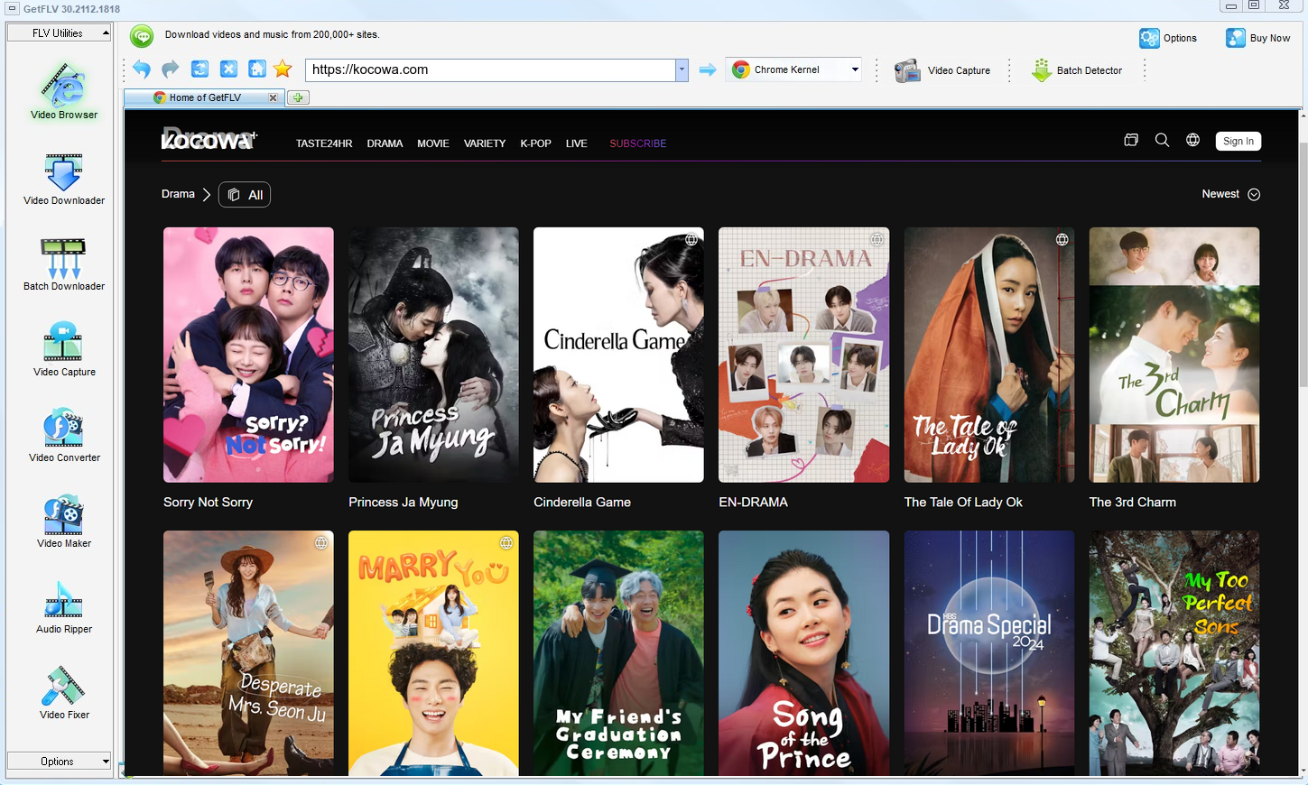Open the Princess Ja Myung poster
The height and width of the screenshot is (785, 1308).
(433, 355)
